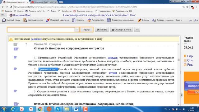Open Справочная информация

pyautogui.click(x=121, y=20)
